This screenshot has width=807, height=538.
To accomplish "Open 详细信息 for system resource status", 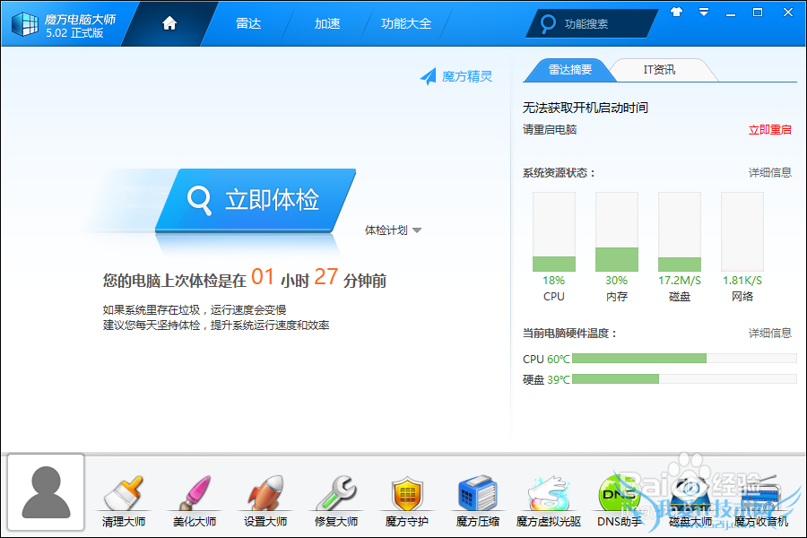I will click(x=769, y=172).
